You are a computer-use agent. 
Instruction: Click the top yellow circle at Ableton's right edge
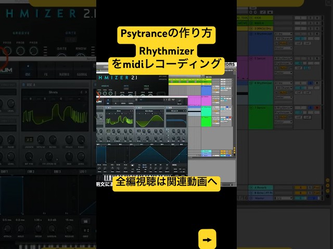(x=328, y=181)
